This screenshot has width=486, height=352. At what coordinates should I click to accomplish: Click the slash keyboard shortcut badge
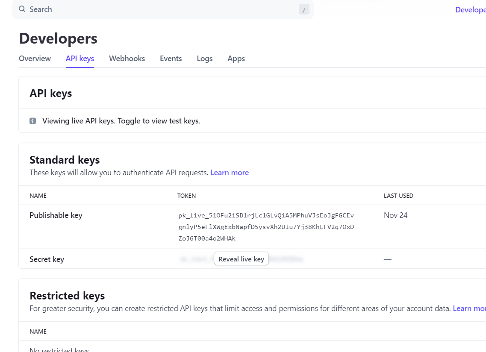coord(304,9)
